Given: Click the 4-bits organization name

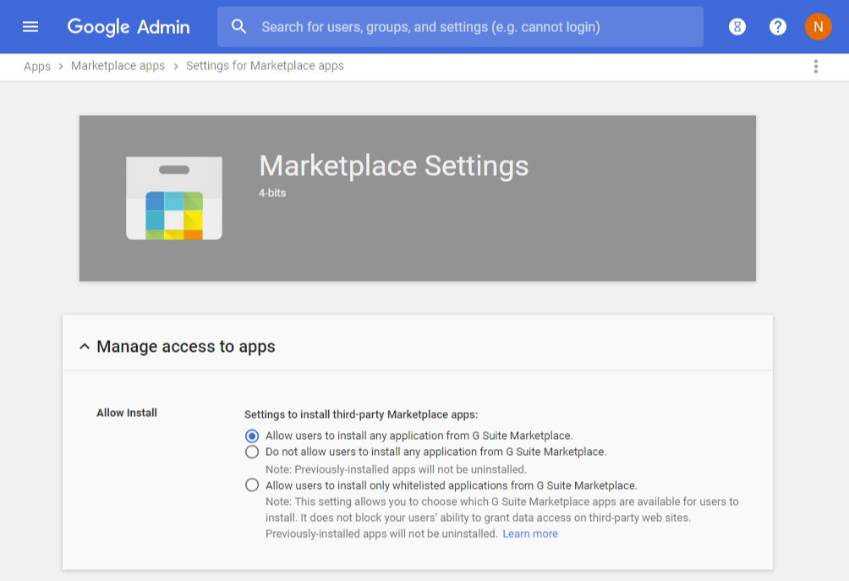Looking at the screenshot, I should pyautogui.click(x=271, y=193).
